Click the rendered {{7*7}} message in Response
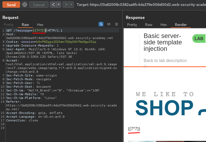 click(134, 129)
